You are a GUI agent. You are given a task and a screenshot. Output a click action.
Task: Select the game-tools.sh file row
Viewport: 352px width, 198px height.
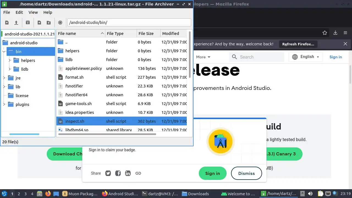pos(122,104)
